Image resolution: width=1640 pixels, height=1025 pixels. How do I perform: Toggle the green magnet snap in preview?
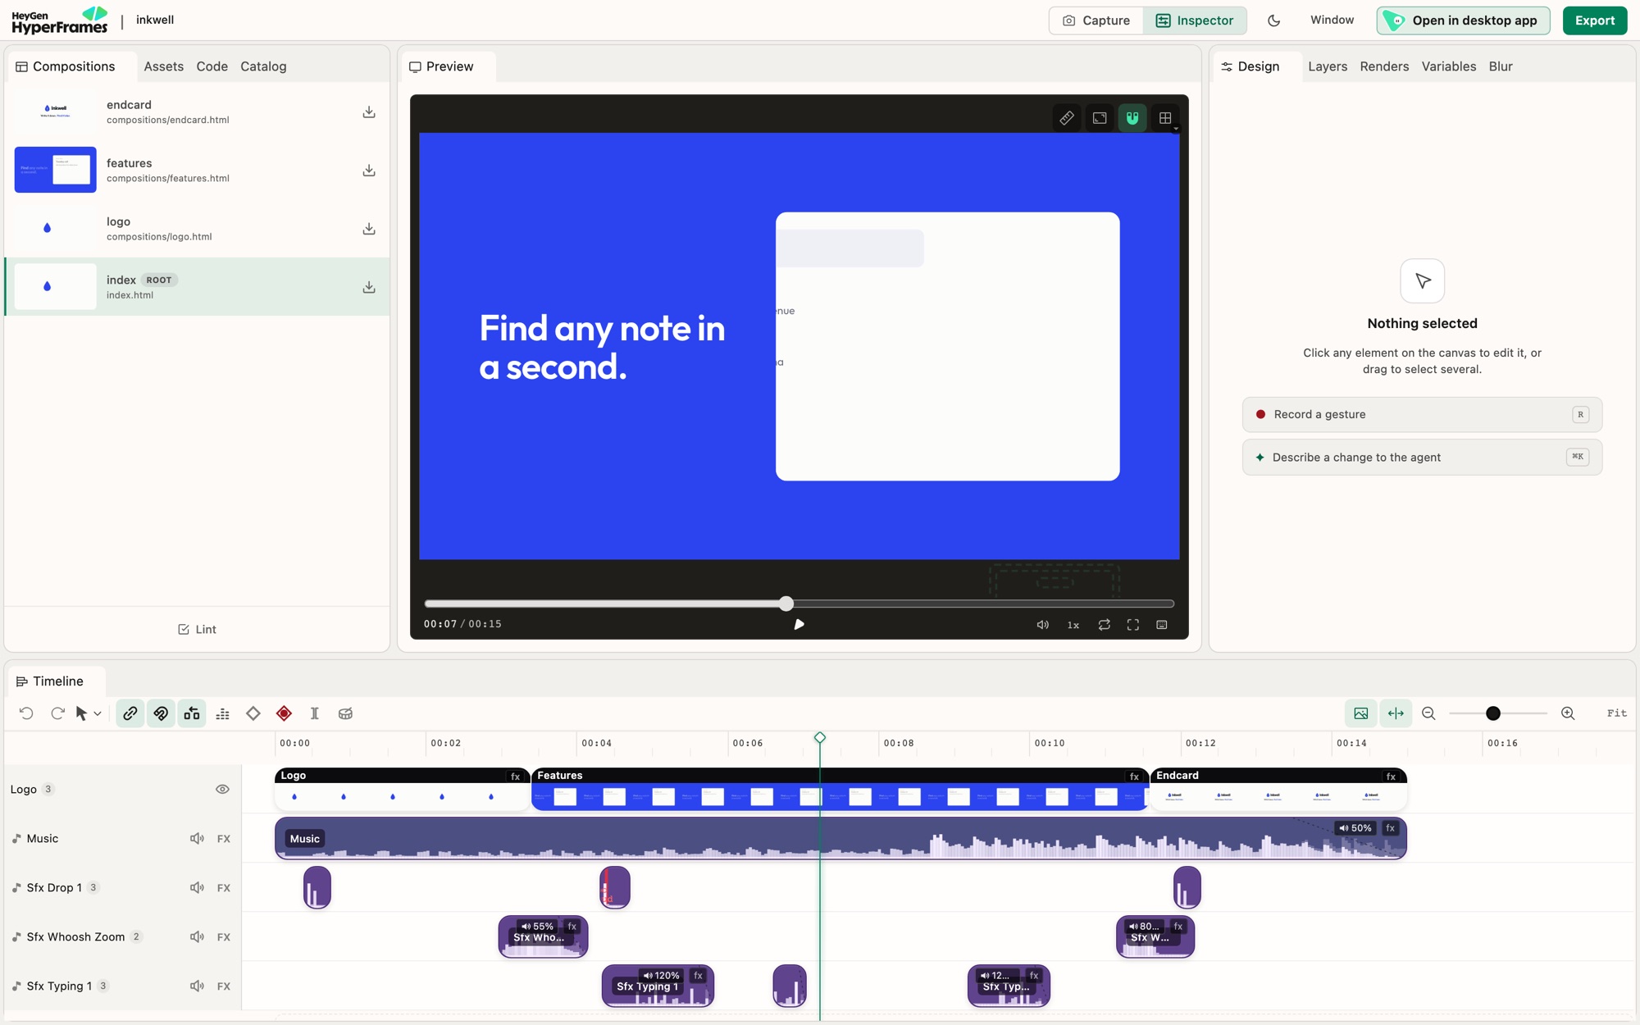click(1132, 118)
